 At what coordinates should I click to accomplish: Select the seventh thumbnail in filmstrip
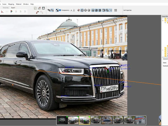coord(129,120)
